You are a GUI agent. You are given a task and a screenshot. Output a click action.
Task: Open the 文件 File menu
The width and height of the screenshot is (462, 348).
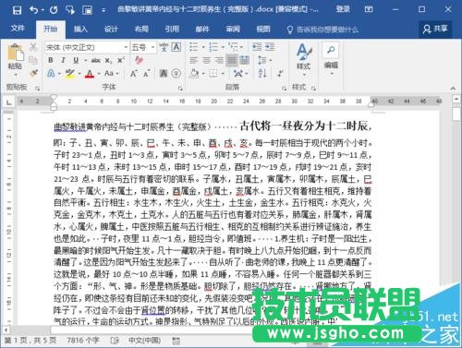[x=18, y=29]
